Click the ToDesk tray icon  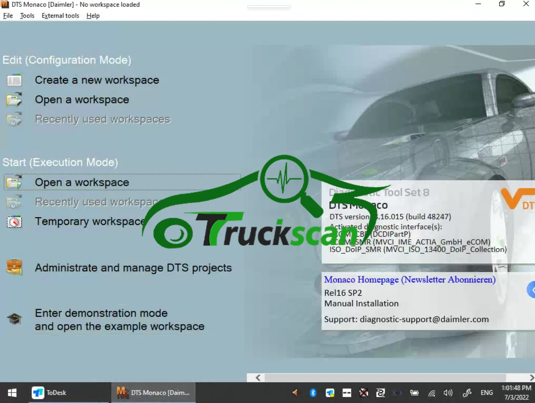[x=330, y=393]
